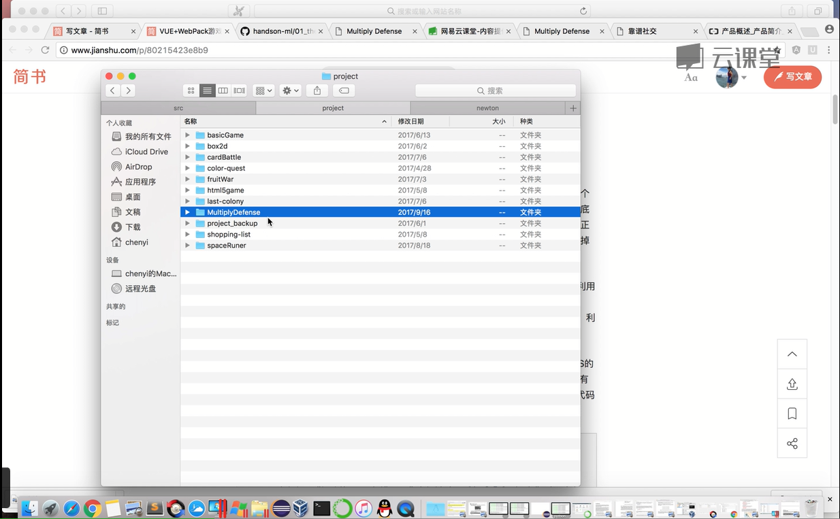Expand the box2d folder
This screenshot has height=519, width=840.
click(187, 146)
